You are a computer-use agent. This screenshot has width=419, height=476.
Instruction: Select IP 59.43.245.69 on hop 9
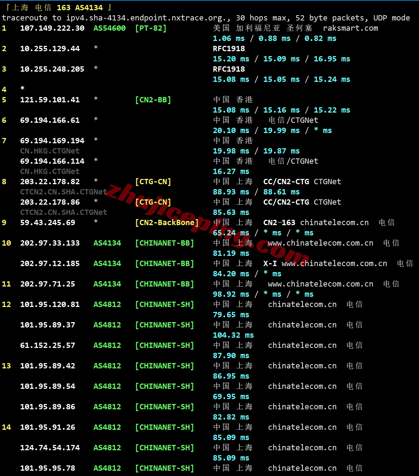point(48,223)
